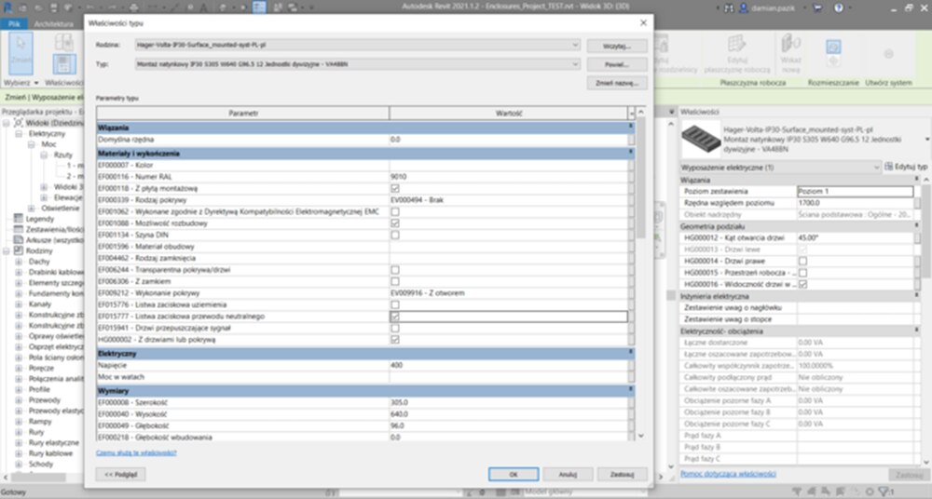Click the signed-in user account icon

743,7
